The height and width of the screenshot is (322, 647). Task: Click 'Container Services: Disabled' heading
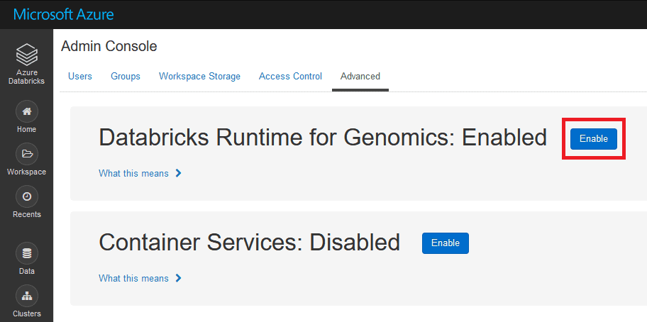click(249, 243)
